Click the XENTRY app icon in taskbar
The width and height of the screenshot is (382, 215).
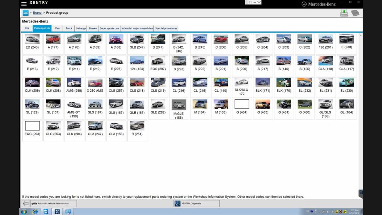[x=57, y=212]
